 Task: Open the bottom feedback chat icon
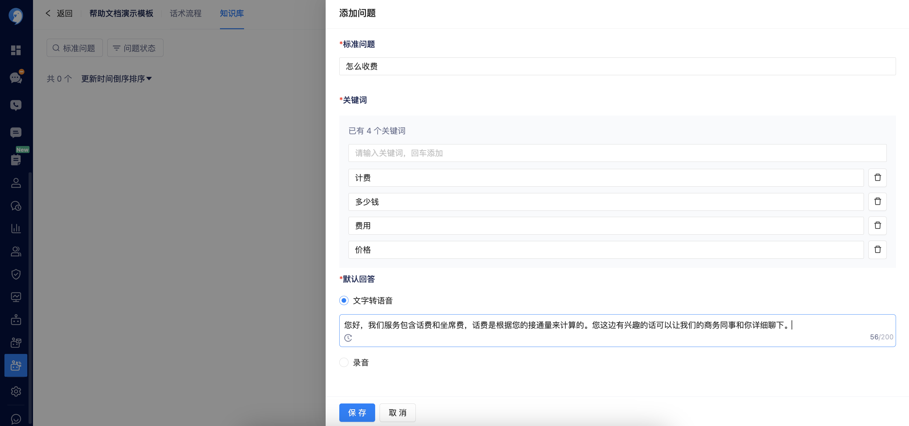pyautogui.click(x=16, y=419)
